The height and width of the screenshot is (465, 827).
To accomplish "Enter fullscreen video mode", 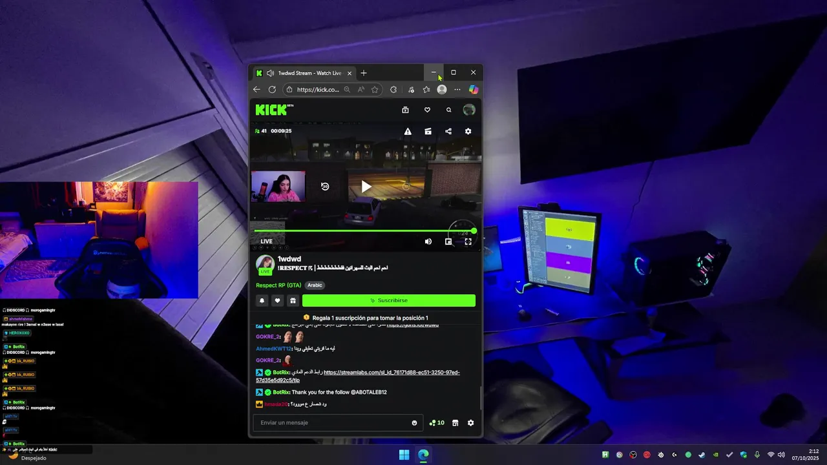I will click(468, 242).
